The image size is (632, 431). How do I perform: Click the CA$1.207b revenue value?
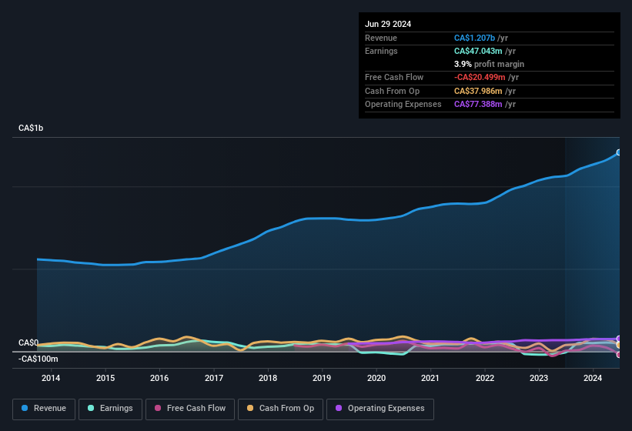pos(474,38)
